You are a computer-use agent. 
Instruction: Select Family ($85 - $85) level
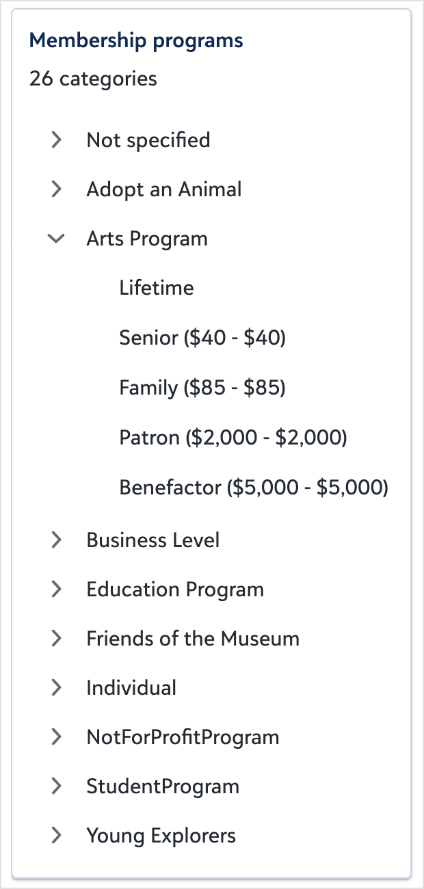202,388
